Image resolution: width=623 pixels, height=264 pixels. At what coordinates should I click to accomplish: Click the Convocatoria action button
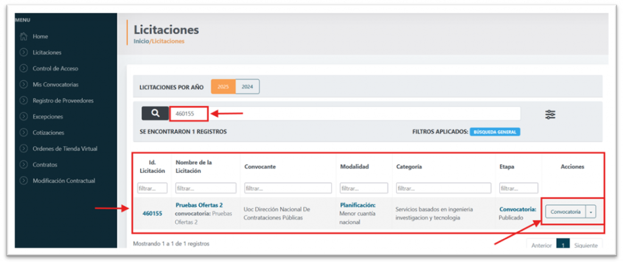(566, 212)
